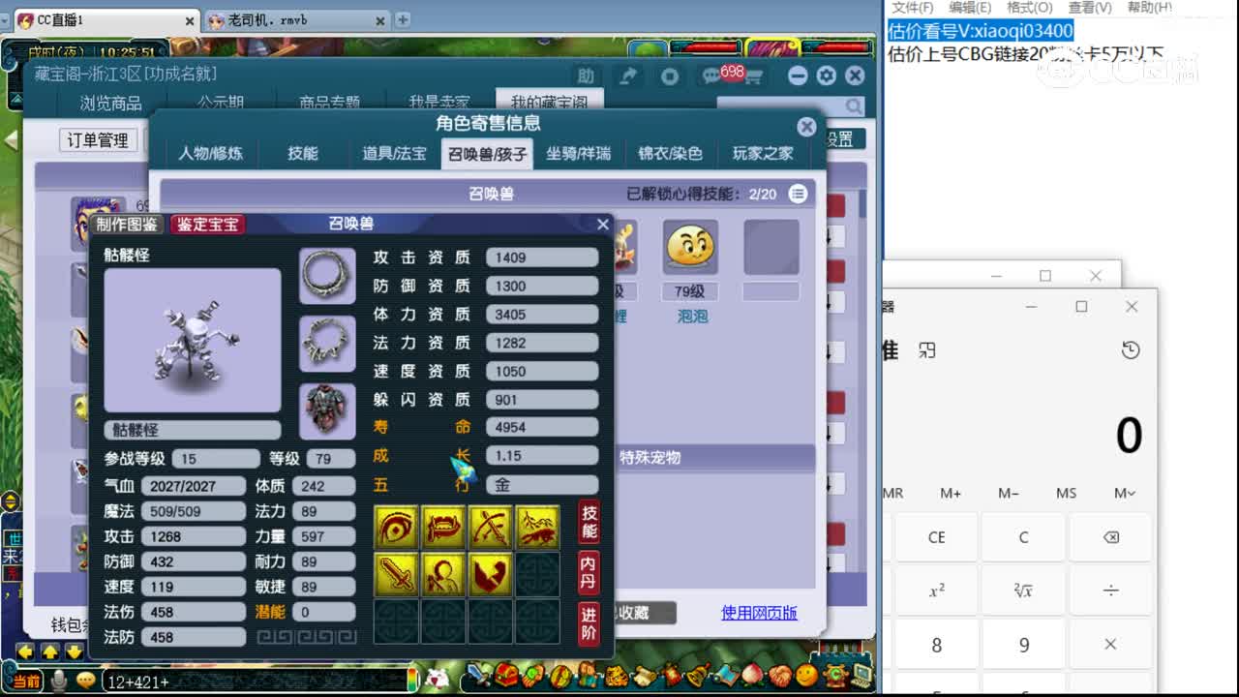Click the spiked bracelet equipment slot
Image resolution: width=1239 pixels, height=697 pixels.
click(x=327, y=343)
